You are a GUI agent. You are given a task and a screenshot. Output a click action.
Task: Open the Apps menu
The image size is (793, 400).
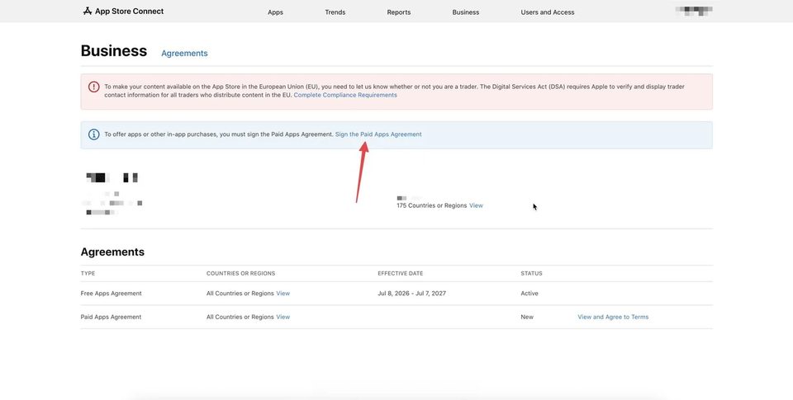click(x=275, y=12)
